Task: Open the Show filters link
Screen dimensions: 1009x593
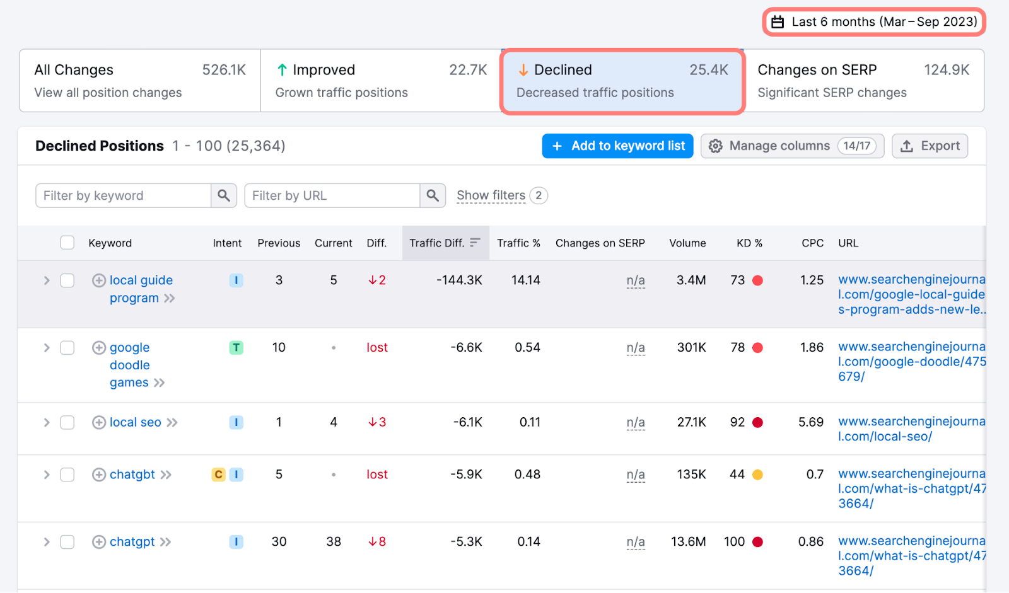Action: [491, 195]
